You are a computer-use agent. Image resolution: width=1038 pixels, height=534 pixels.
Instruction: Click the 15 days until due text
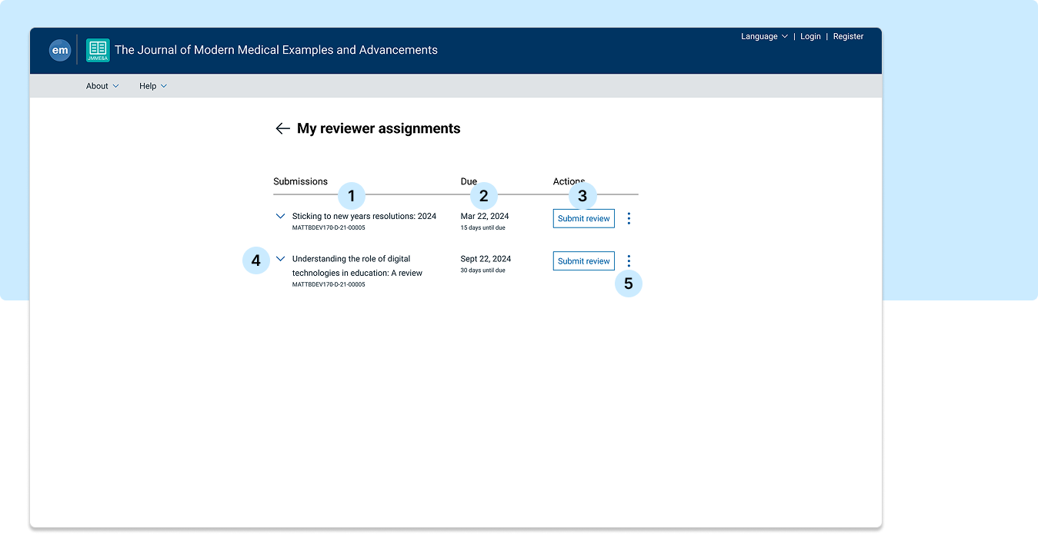[x=482, y=228]
